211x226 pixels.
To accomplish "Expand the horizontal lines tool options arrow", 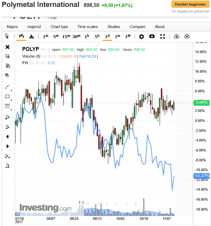I will pos(11,110).
